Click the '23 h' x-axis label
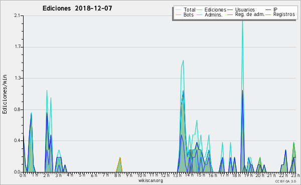 pos(295,175)
